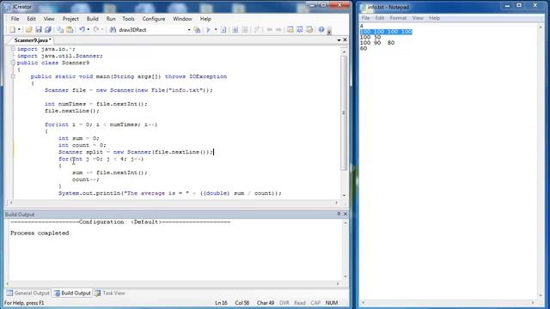Click the 'Process completed' output line

(40, 233)
